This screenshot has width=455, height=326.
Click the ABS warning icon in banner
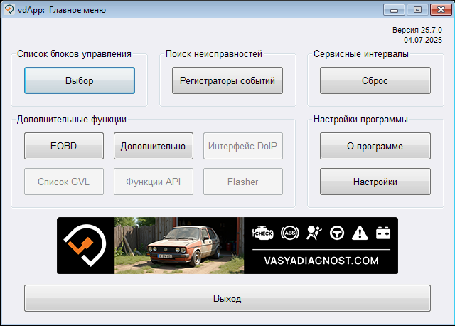click(x=289, y=233)
